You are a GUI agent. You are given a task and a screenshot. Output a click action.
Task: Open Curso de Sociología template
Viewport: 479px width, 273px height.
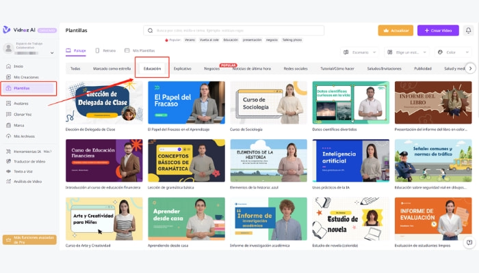(x=268, y=102)
